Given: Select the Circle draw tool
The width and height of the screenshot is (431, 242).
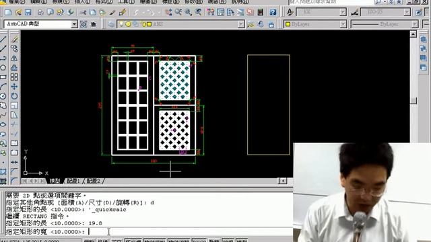Looking at the screenshot, I should pos(3,96).
